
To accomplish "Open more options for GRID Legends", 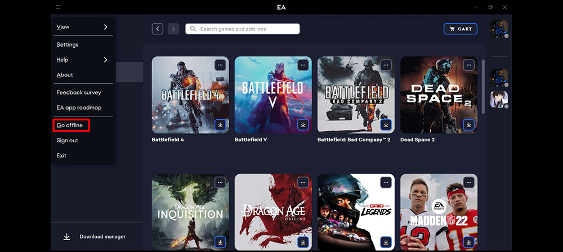I will click(386, 182).
